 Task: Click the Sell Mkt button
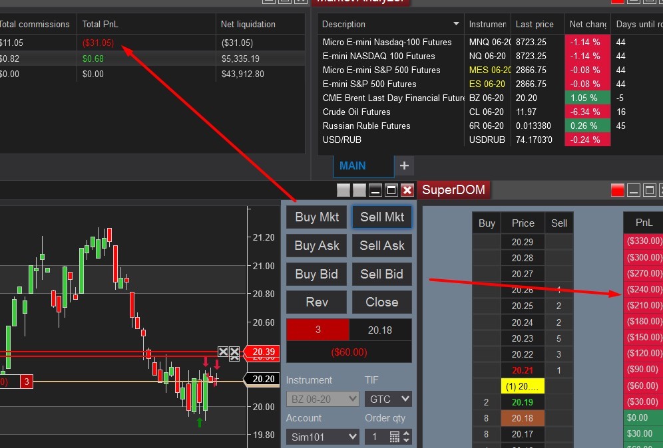point(382,217)
